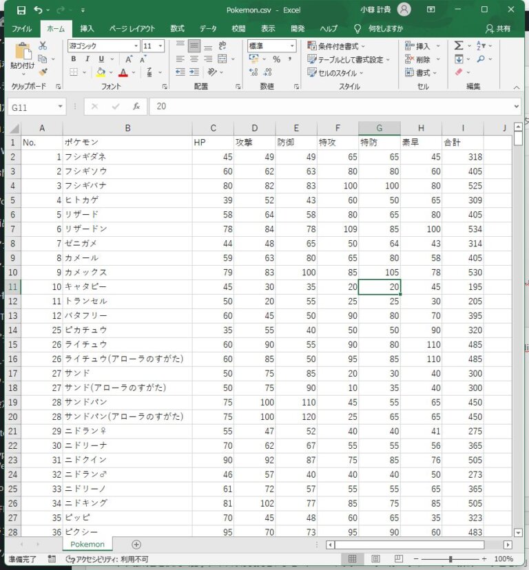Increase the indent
529x570 pixels.
(194, 72)
